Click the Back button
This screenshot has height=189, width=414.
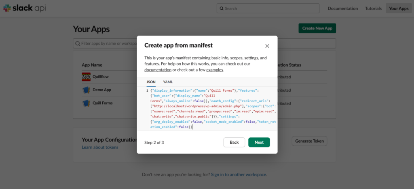pos(234,142)
